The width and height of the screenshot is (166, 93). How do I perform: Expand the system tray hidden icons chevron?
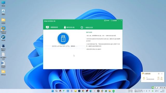click(x=144, y=91)
